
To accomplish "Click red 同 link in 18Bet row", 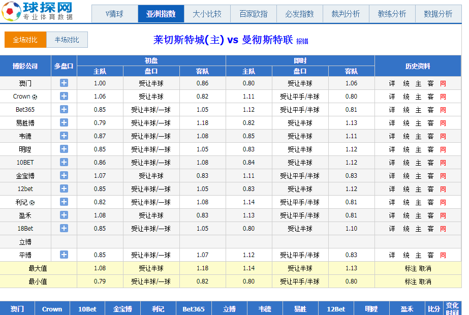I will [443, 229].
